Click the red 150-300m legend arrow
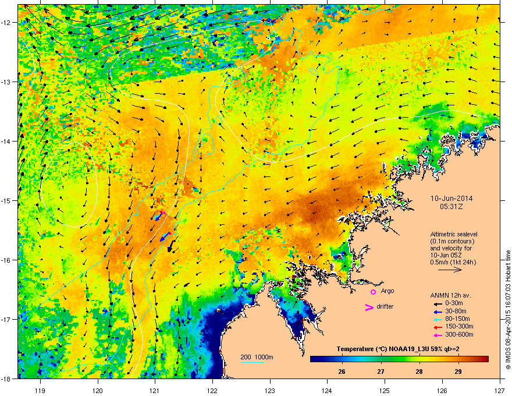The image size is (512, 396). (x=438, y=327)
